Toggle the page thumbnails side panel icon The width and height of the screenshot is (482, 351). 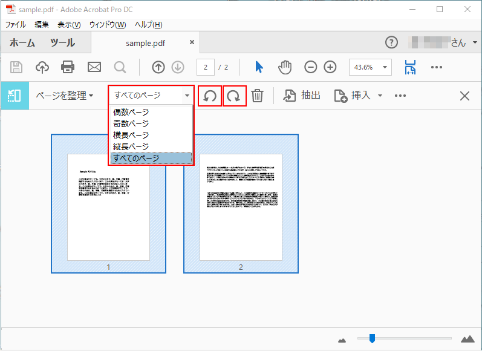[x=15, y=96]
